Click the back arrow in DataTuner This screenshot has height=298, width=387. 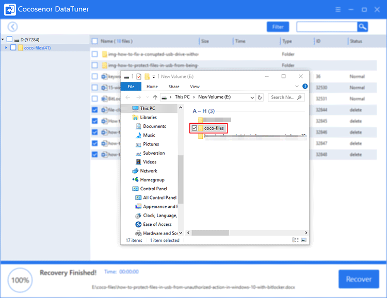coord(12,27)
